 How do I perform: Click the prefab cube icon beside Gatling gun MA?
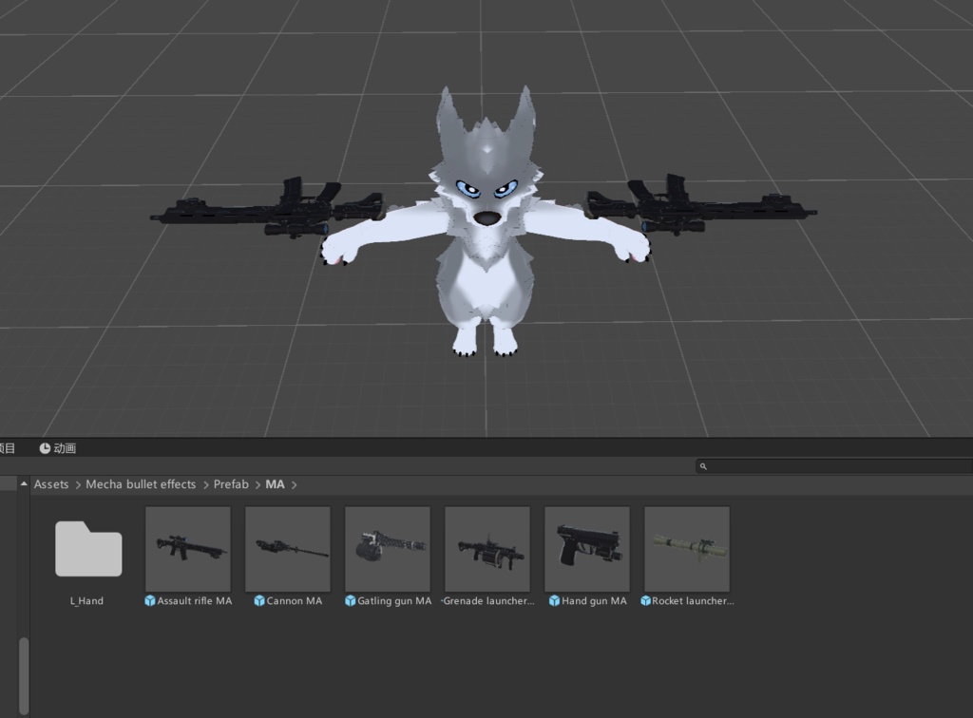pyautogui.click(x=350, y=601)
